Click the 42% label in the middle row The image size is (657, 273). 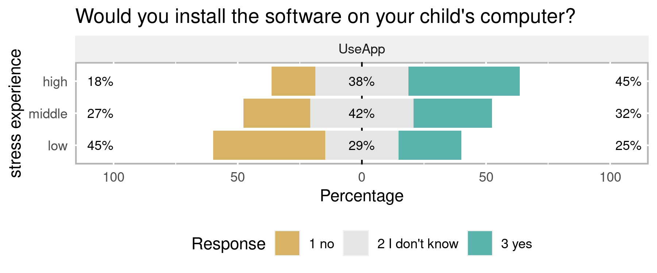point(361,114)
